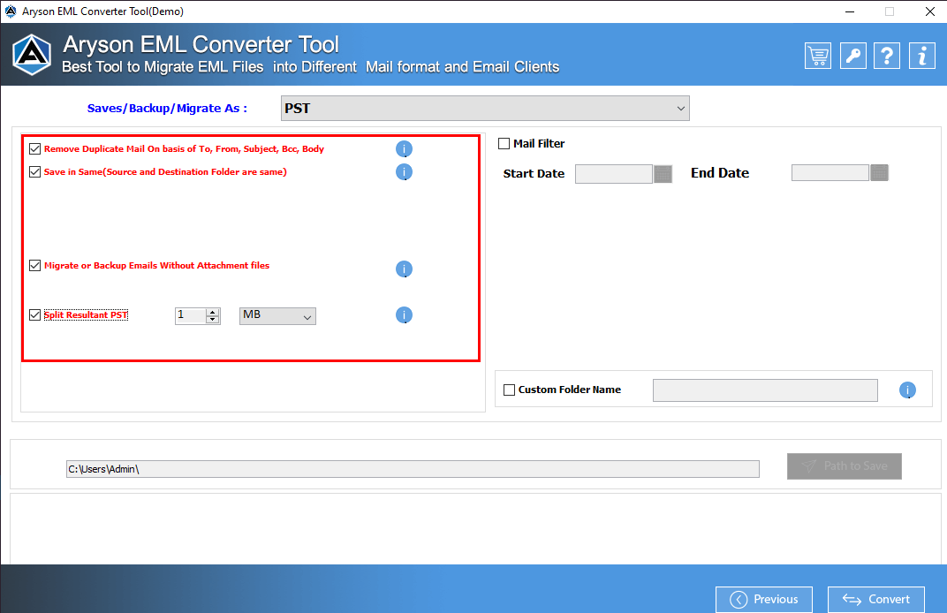Uncheck Remove Duplicate Mail checkbox
The image size is (947, 613).
click(35, 148)
